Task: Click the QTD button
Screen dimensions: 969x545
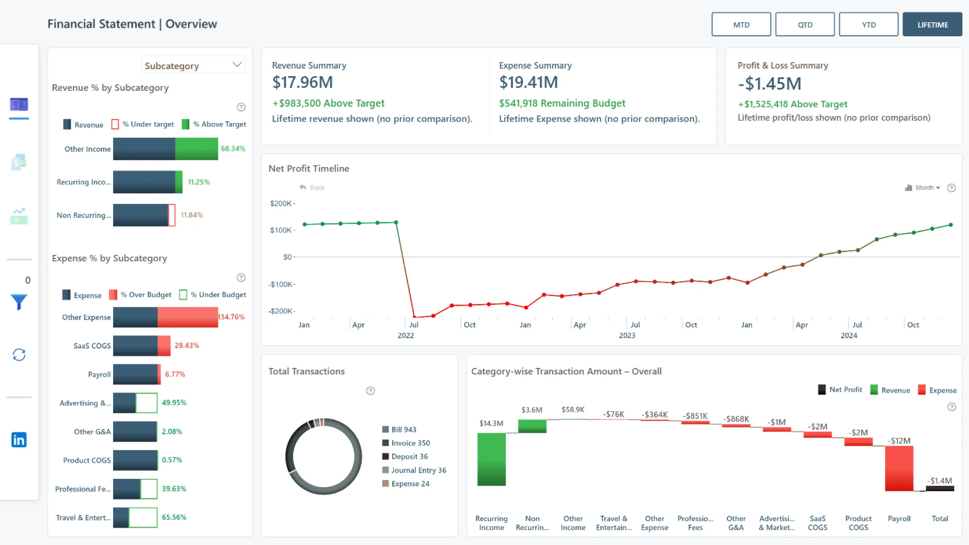Action: 805,24
